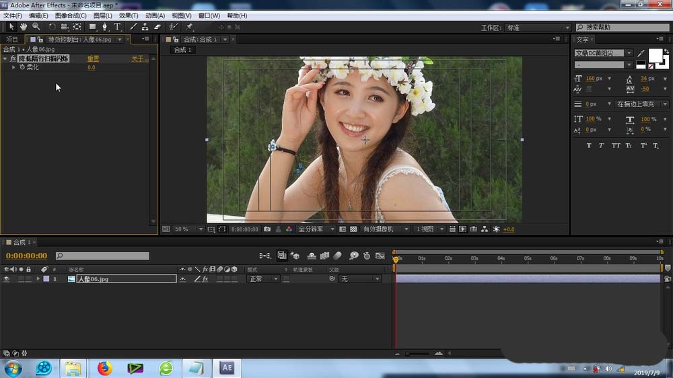The image size is (673, 378).
Task: Select the Eraser tool
Action: click(157, 27)
